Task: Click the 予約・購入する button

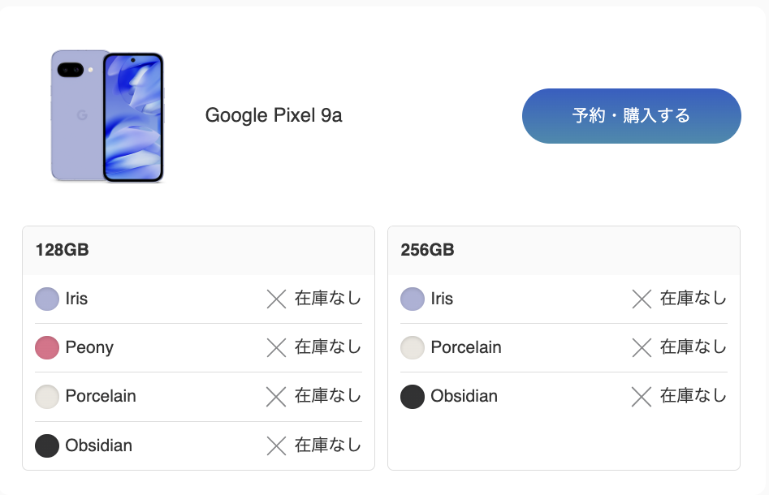Action: point(631,116)
